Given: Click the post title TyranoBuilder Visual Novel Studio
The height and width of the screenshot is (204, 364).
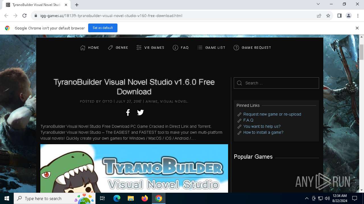Looking at the screenshot, I should 134,87.
